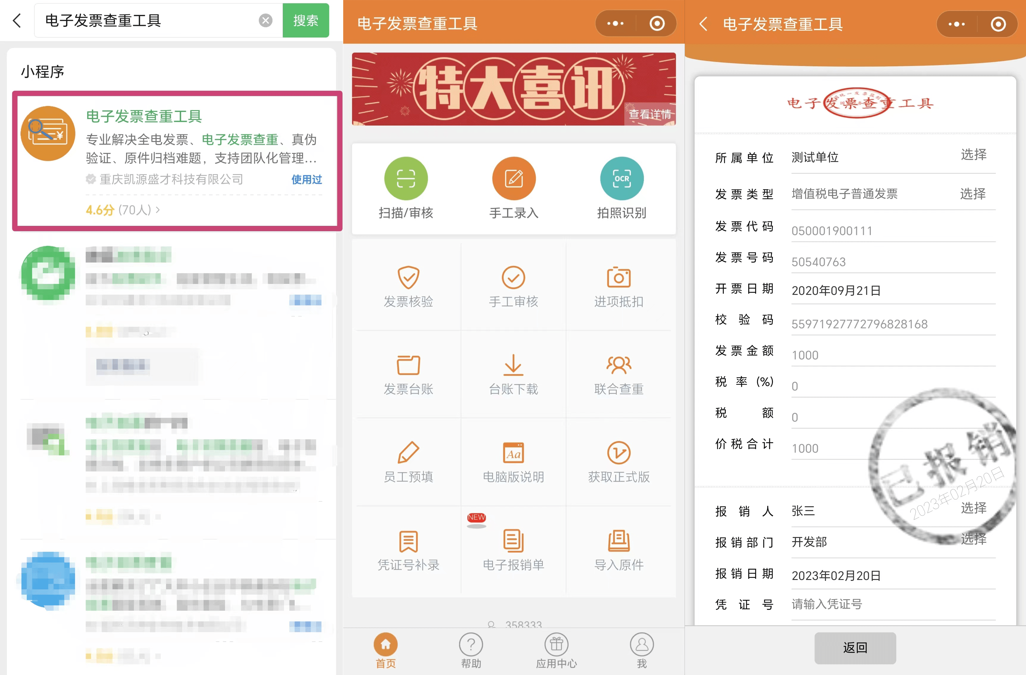Screen dimensions: 1026x675
Task: Open 电子发票查重工具 mini program result
Action: 177,161
